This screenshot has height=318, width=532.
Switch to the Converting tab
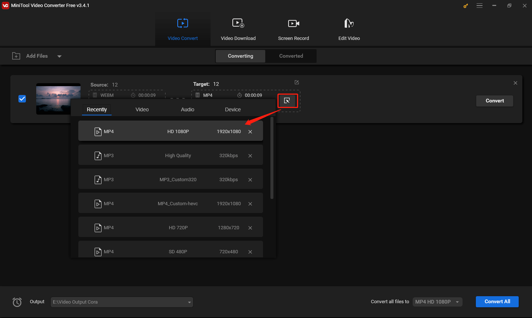[241, 56]
